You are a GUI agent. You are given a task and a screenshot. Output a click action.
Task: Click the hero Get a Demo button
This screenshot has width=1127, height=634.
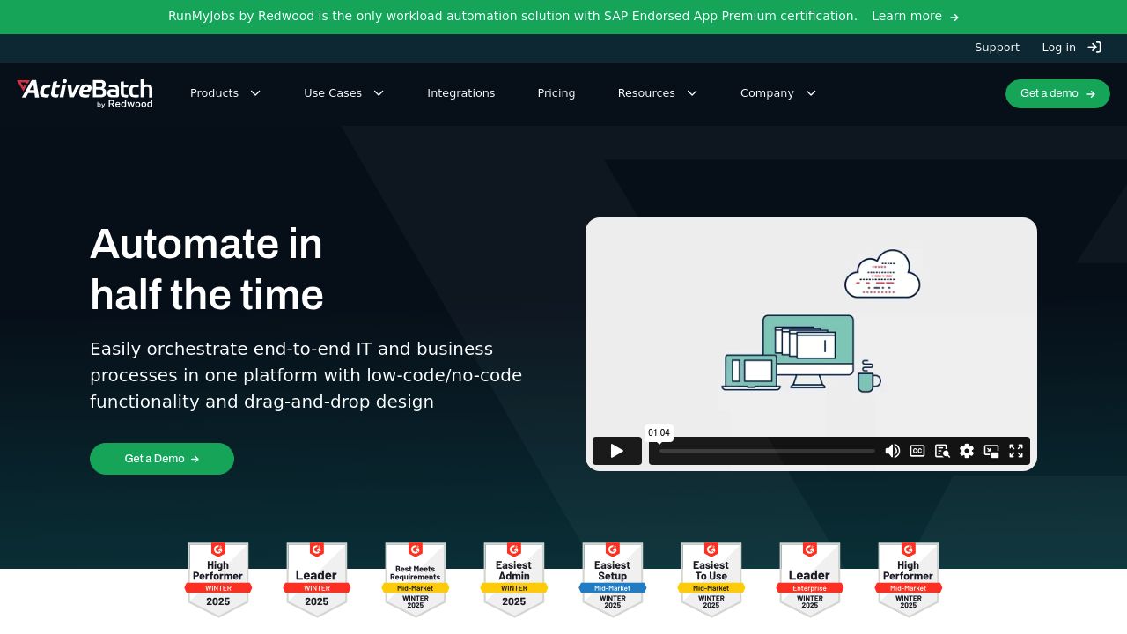tap(162, 459)
